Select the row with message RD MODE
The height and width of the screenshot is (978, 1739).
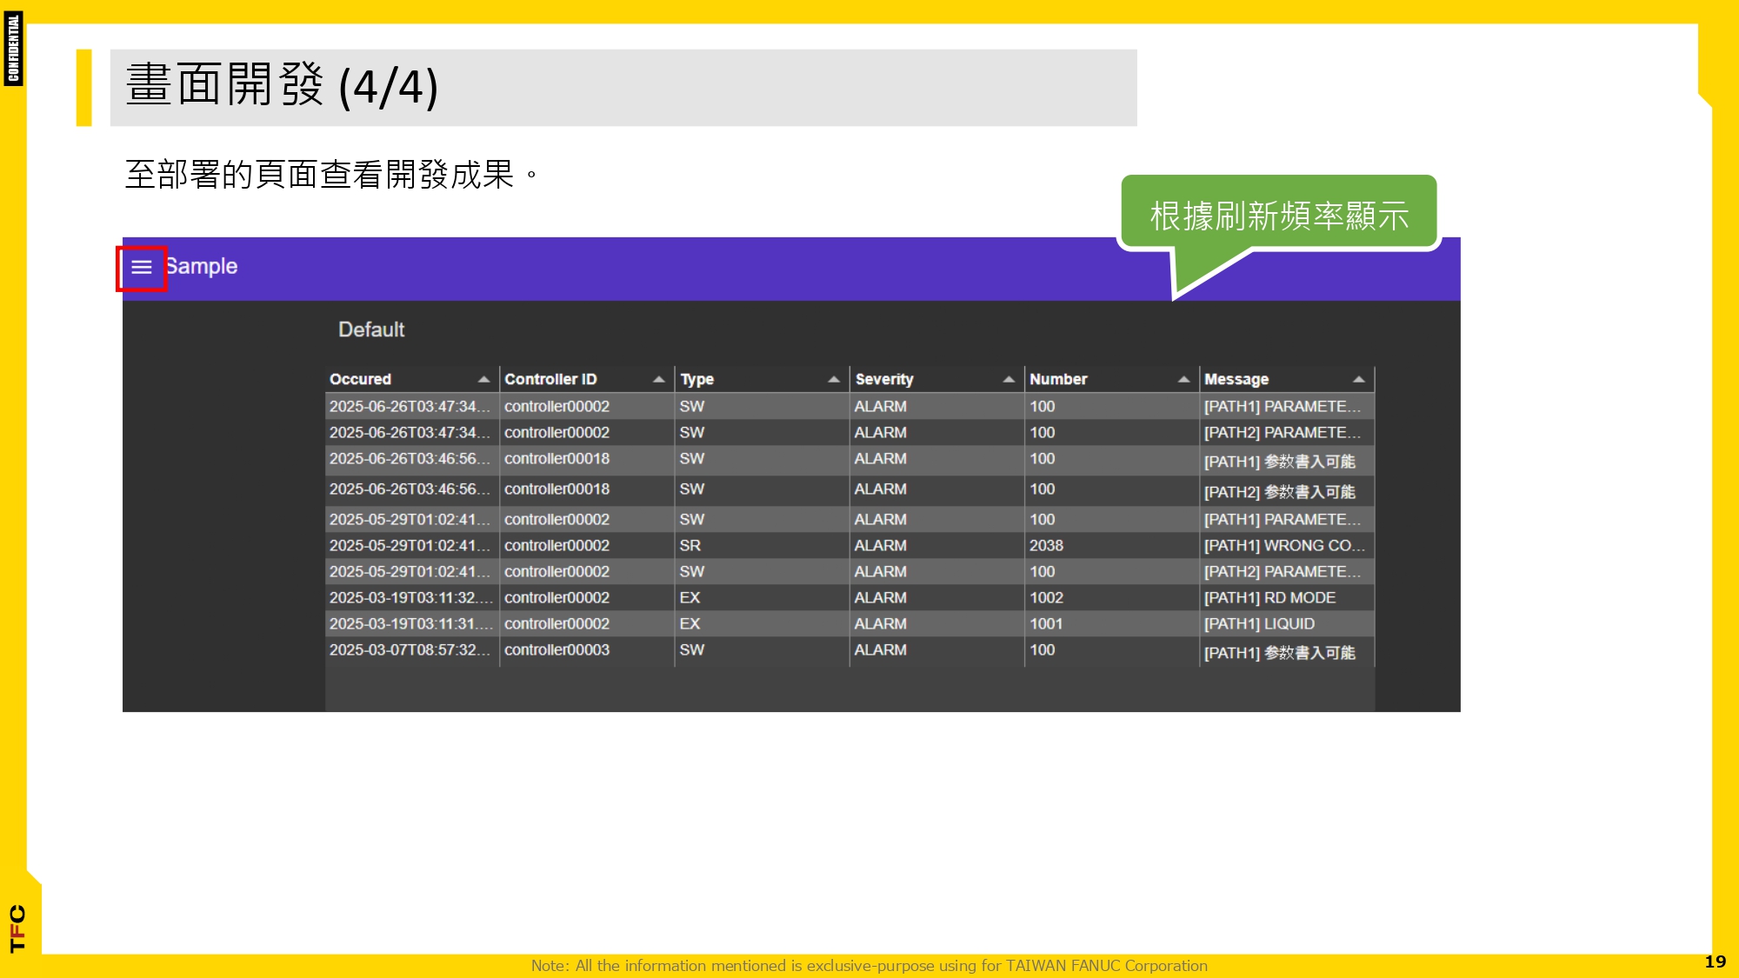pyautogui.click(x=1269, y=598)
